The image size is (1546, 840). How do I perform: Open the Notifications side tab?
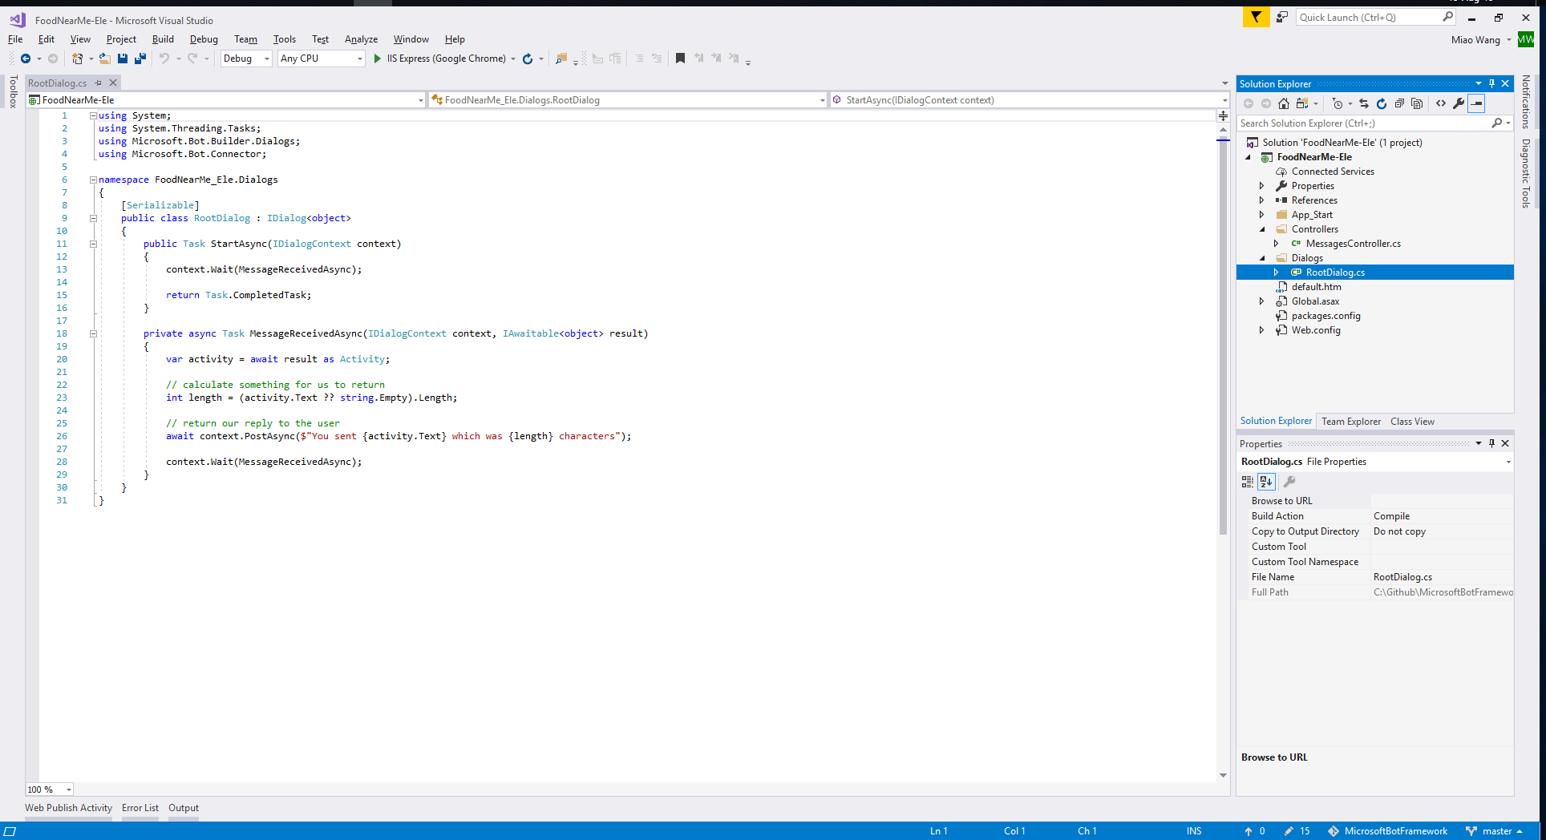(x=1526, y=102)
